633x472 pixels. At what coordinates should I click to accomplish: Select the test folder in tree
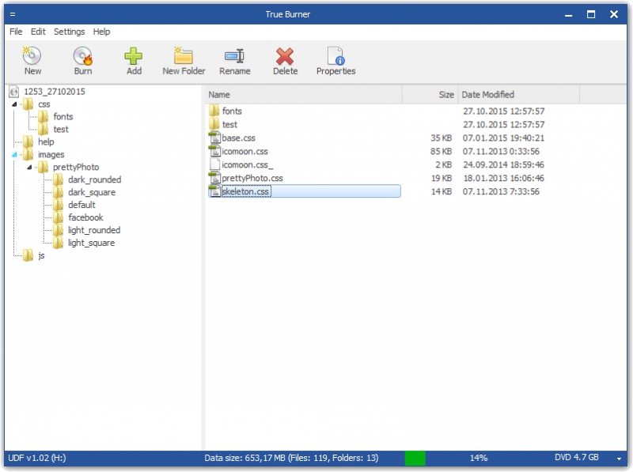coord(61,130)
